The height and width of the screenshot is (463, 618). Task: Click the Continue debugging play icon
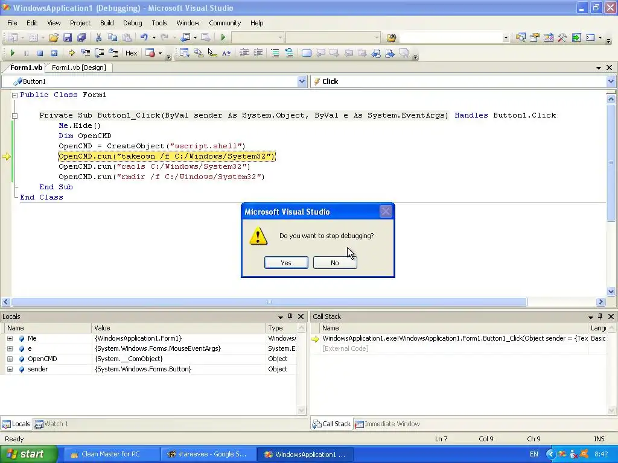[x=12, y=53]
